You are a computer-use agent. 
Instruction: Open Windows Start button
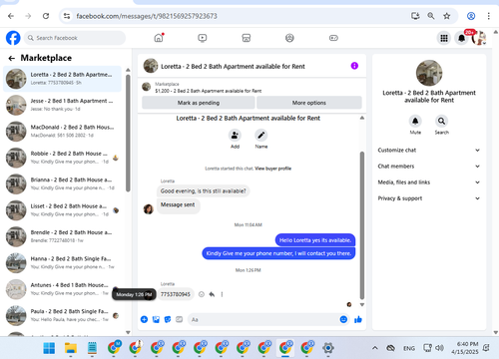click(49, 348)
